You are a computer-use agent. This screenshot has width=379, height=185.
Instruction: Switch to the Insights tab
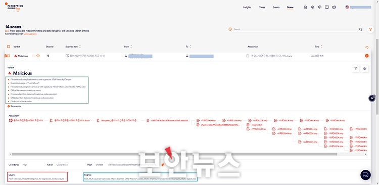pos(247,7)
